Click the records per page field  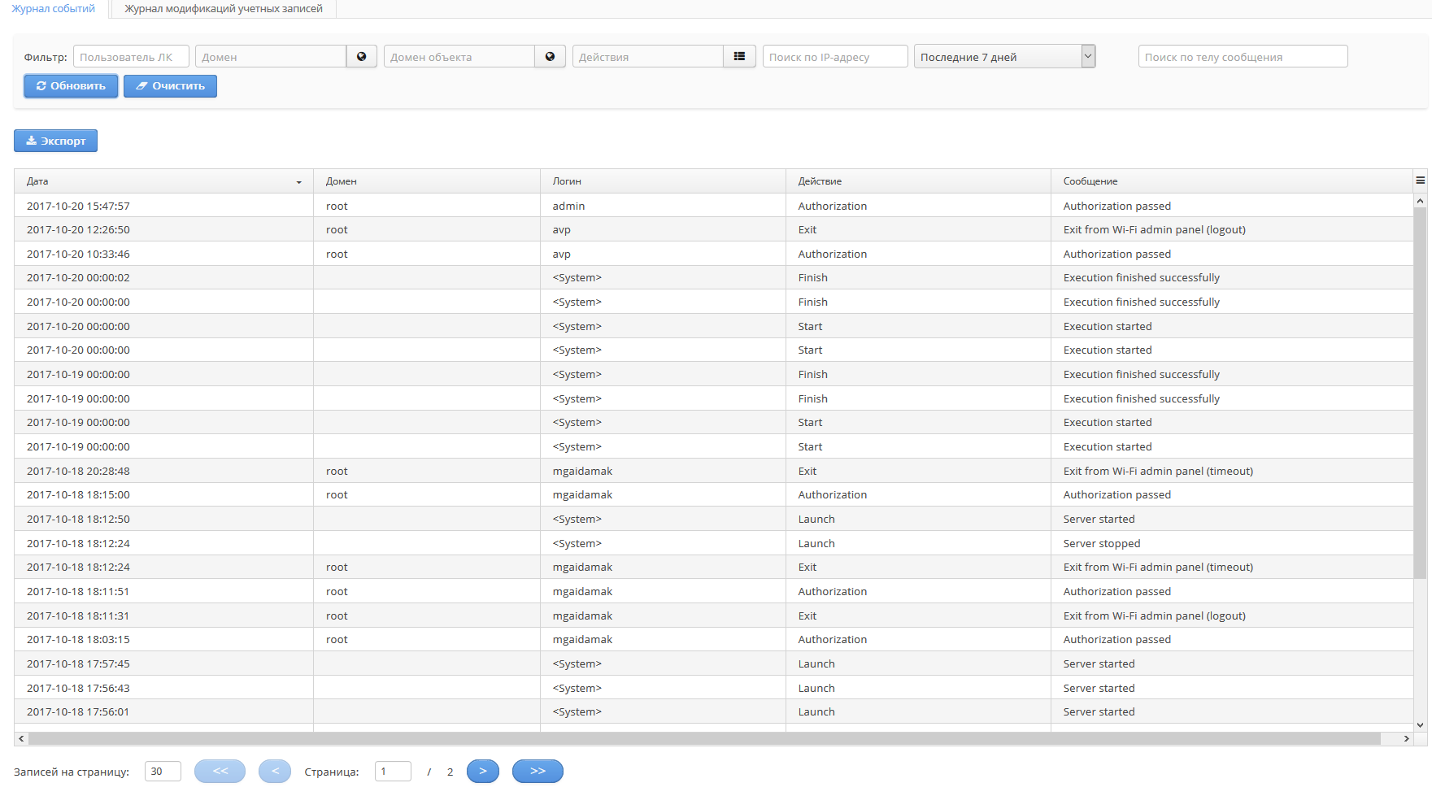163,772
